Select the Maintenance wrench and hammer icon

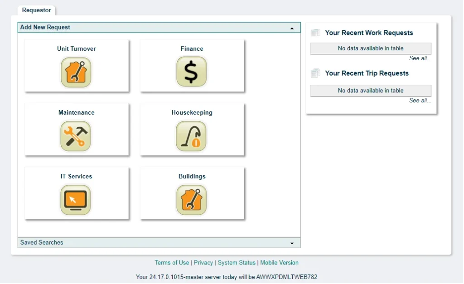pyautogui.click(x=76, y=136)
